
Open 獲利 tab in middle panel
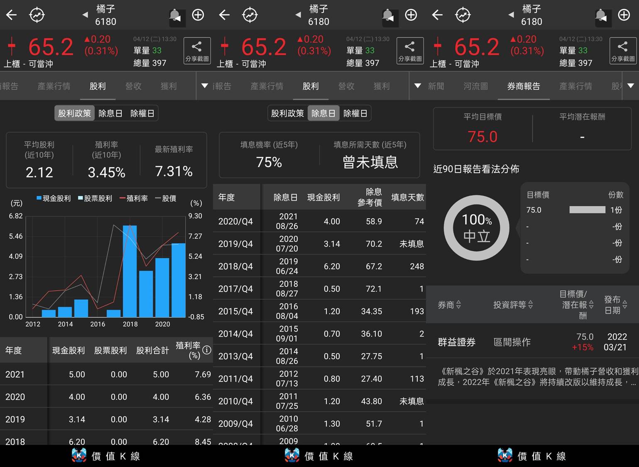[x=381, y=86]
